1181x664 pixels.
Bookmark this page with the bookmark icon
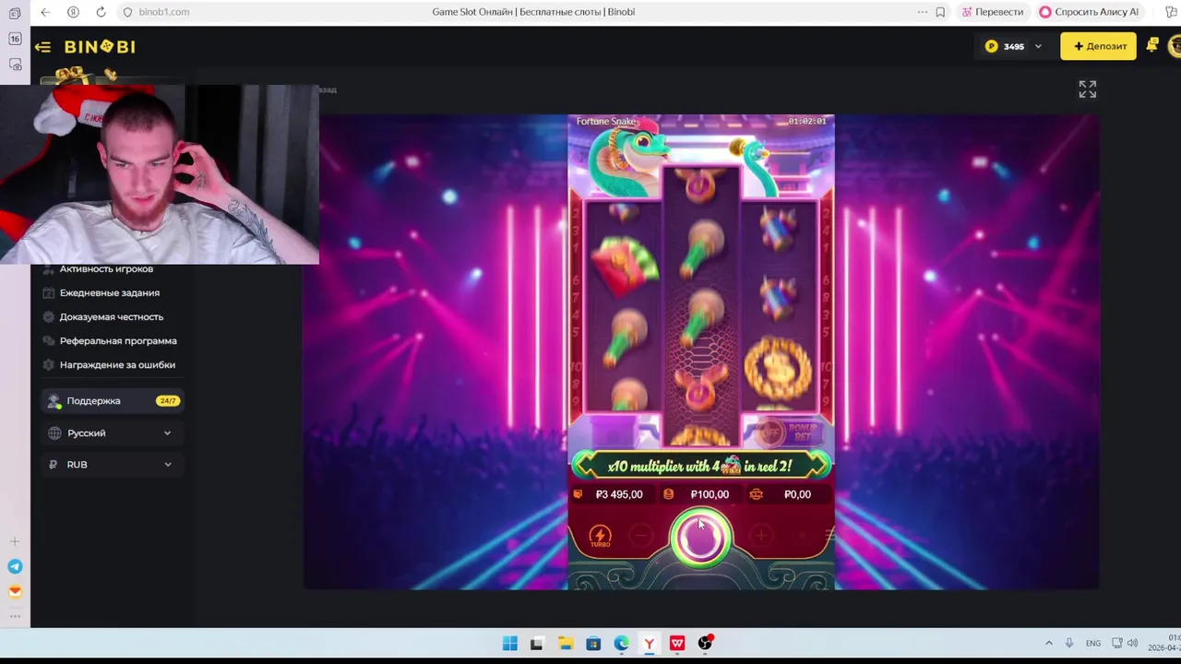pyautogui.click(x=940, y=12)
